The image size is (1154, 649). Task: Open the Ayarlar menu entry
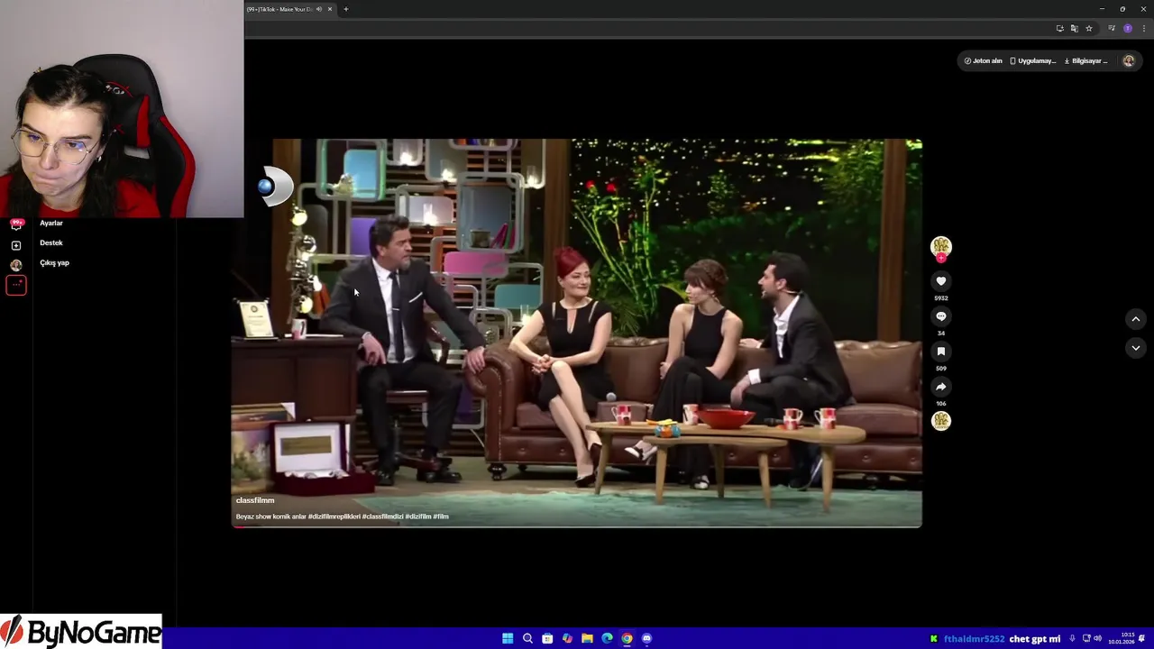pos(51,223)
